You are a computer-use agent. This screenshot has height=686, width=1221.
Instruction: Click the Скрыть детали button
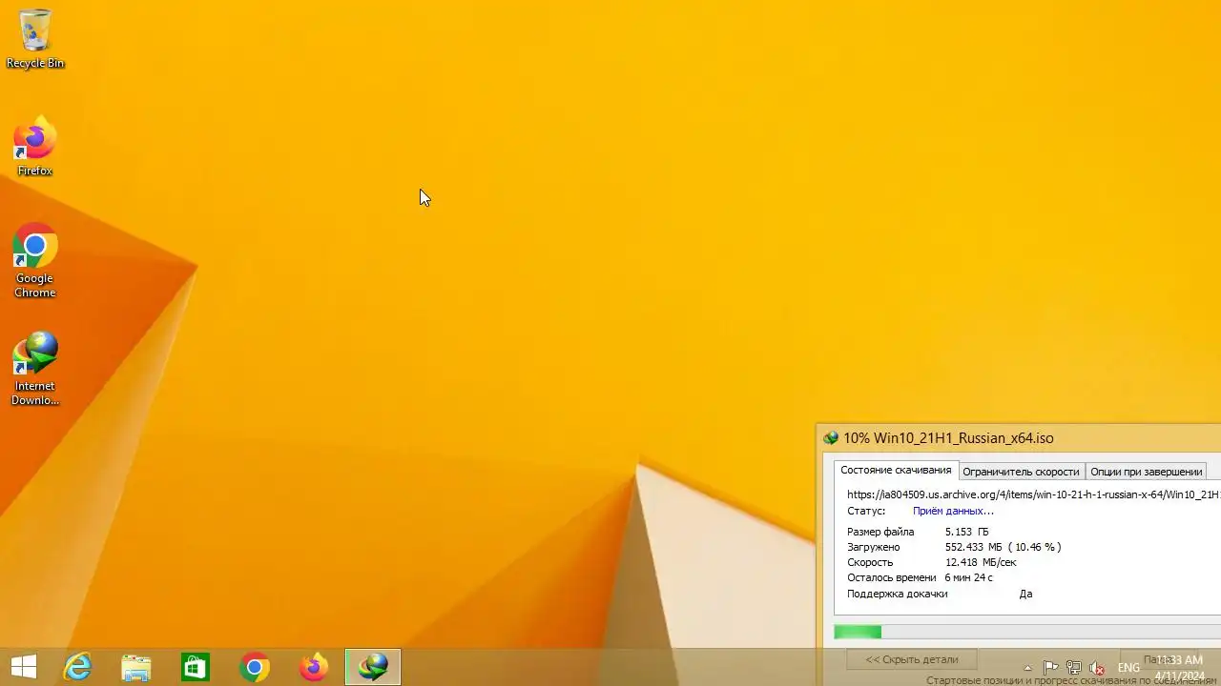click(912, 659)
